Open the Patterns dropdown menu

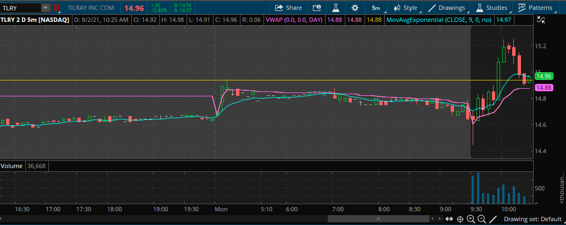coord(536,8)
